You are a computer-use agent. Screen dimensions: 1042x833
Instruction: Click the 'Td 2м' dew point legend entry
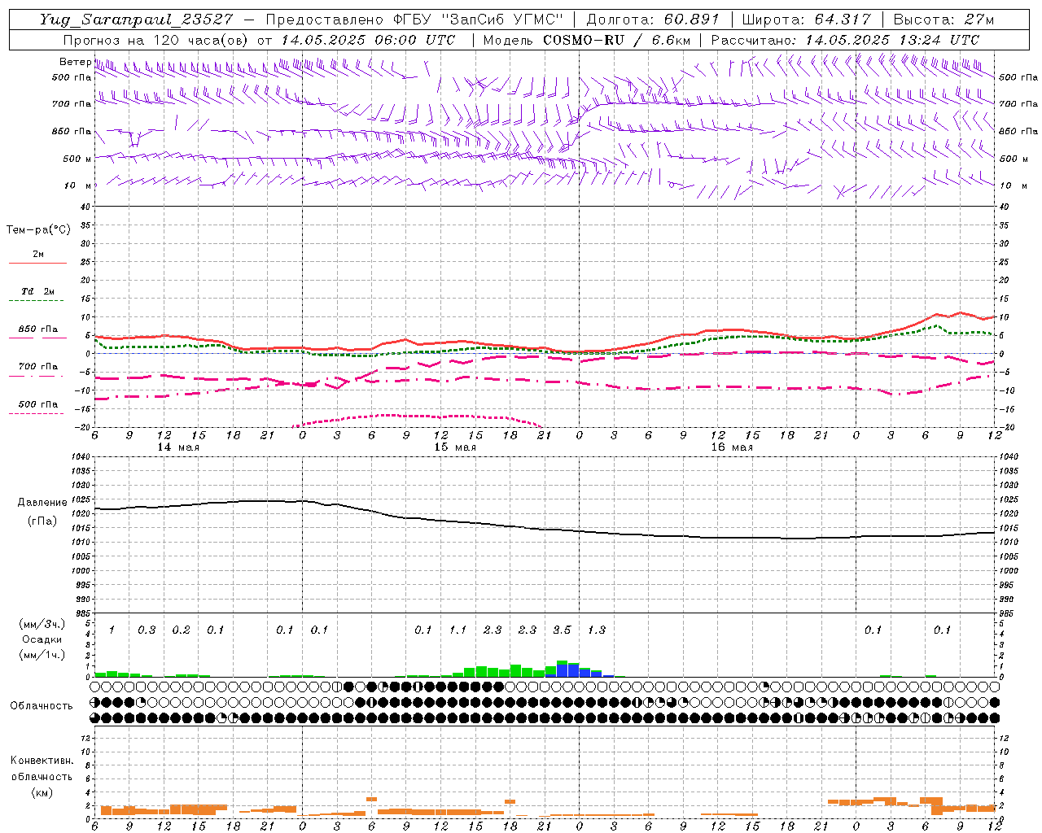coord(38,291)
